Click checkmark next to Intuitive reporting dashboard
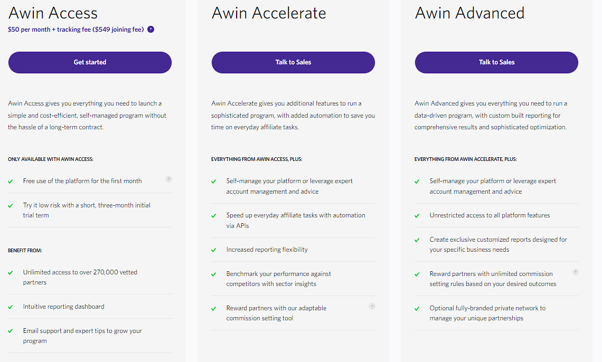 [11, 307]
